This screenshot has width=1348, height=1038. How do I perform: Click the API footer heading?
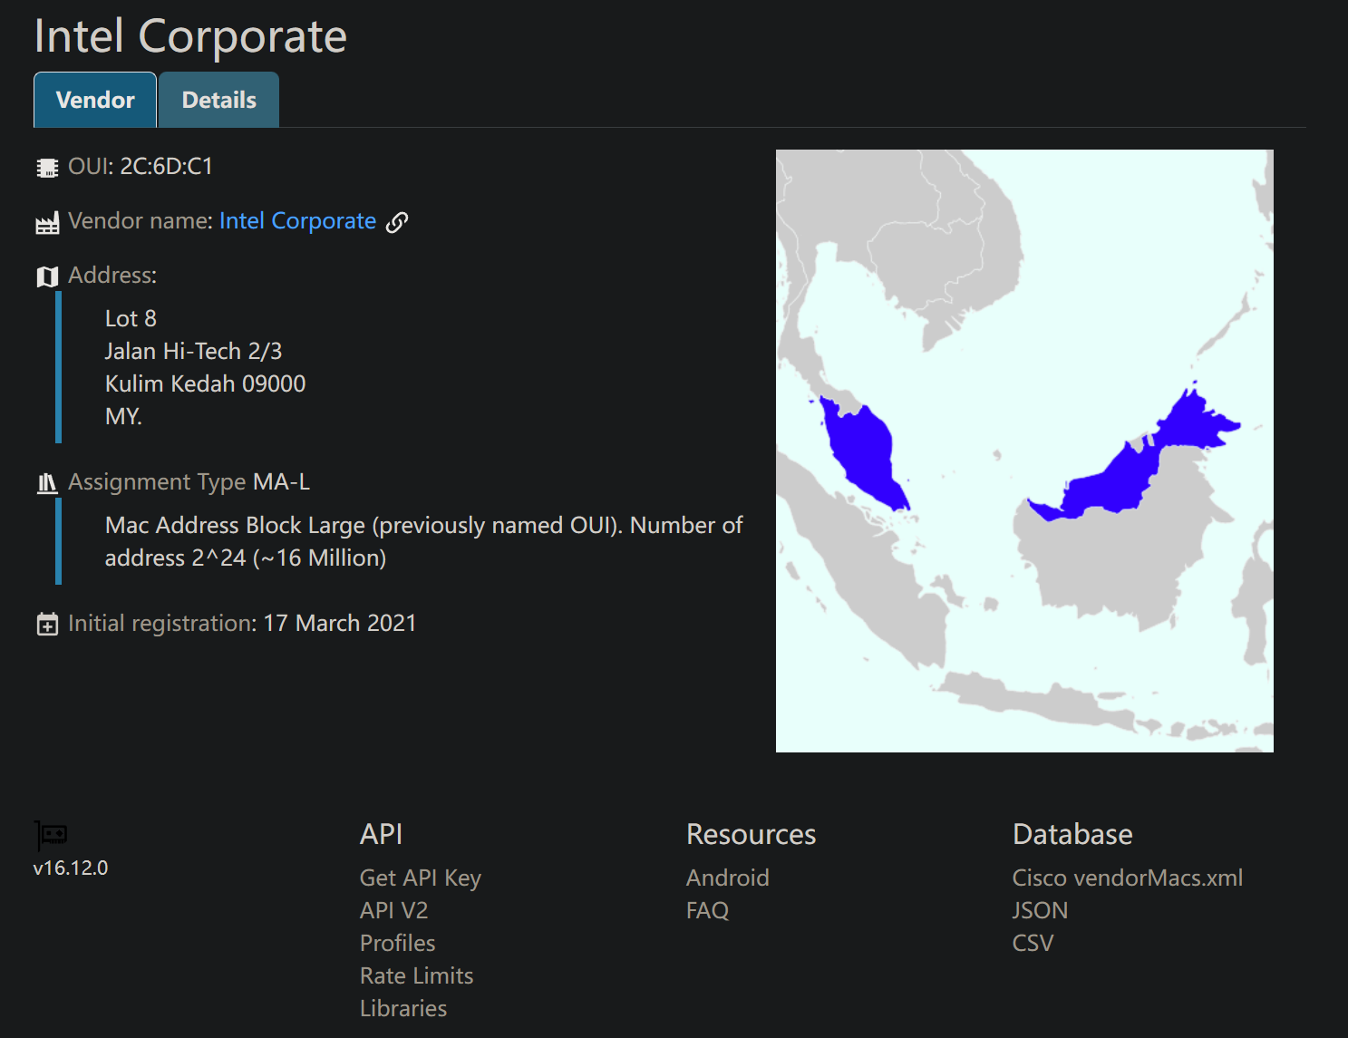tap(381, 834)
